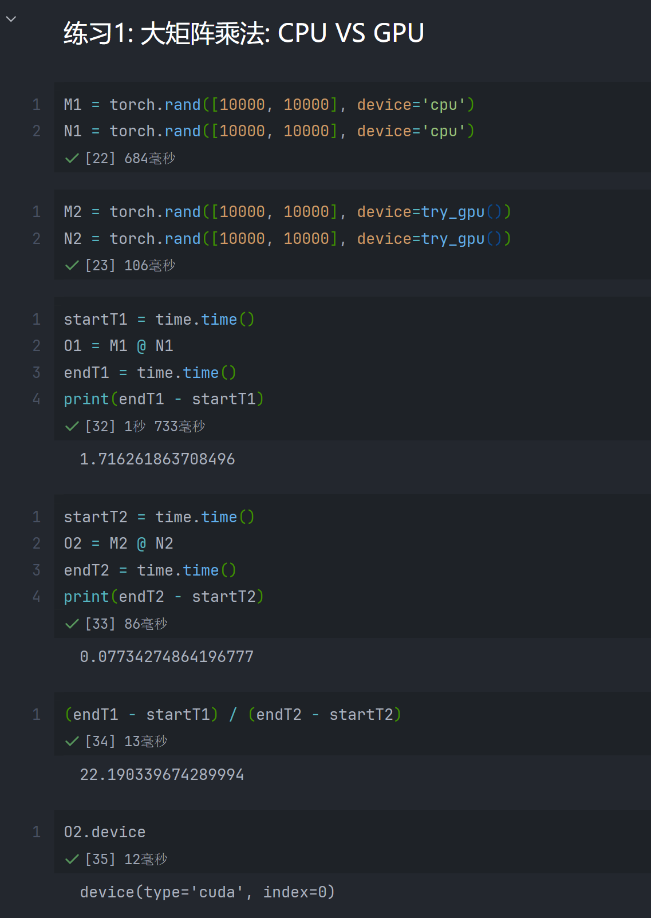Place cursor in line M2 = torch.rand try_gpu
651x918 pixels.
(287, 212)
